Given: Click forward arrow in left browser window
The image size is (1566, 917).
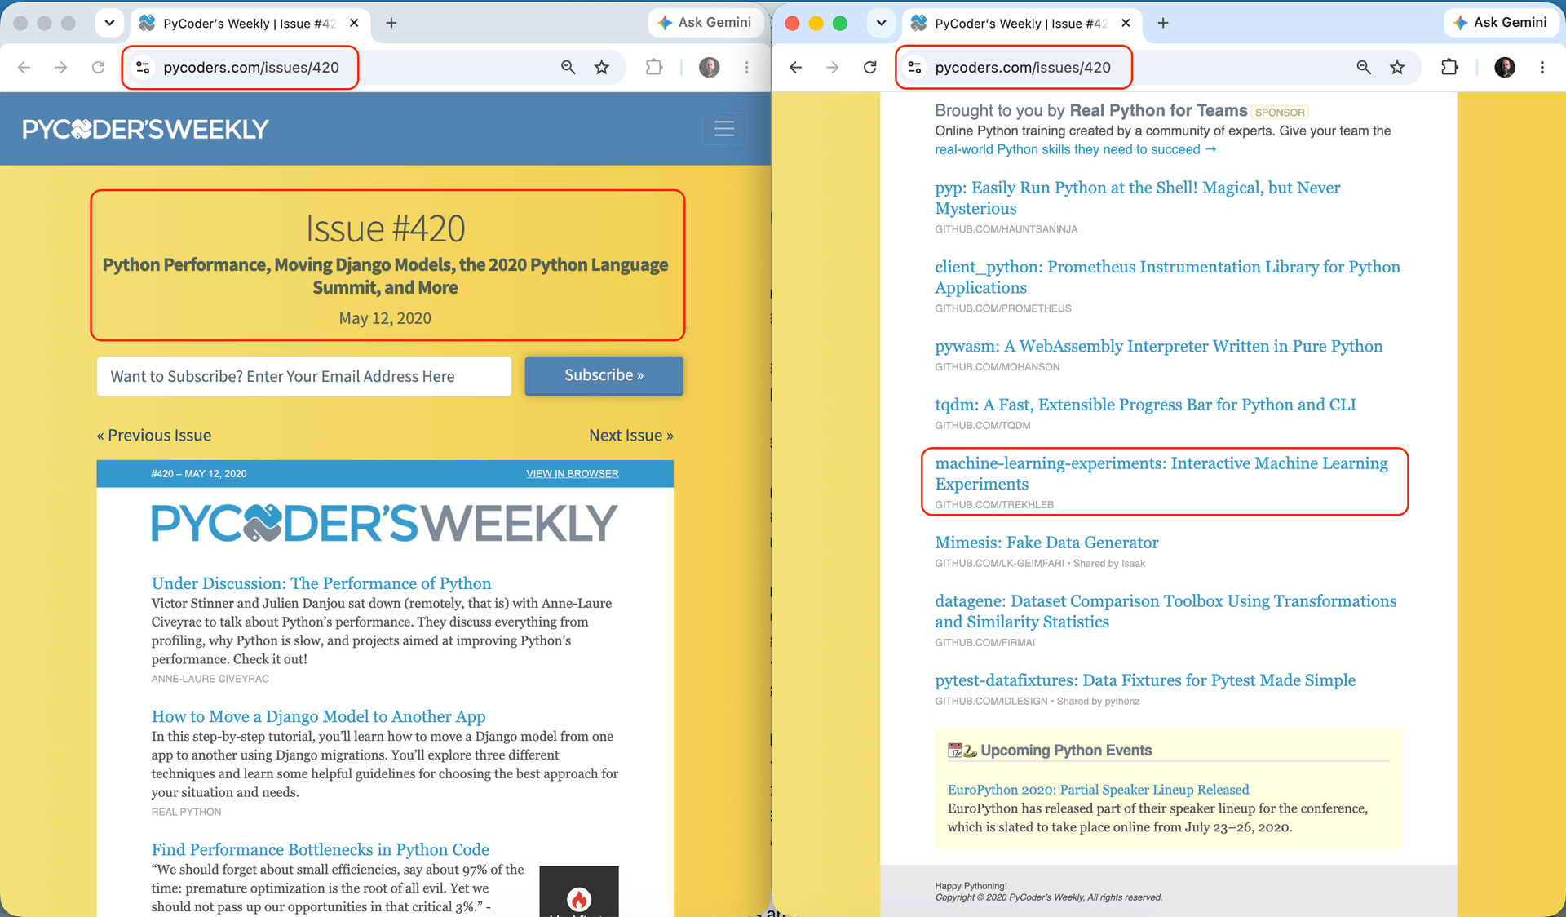Looking at the screenshot, I should pyautogui.click(x=61, y=68).
